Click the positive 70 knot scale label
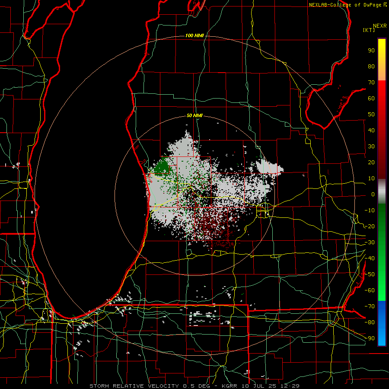The height and width of the screenshot is (389, 389). (x=371, y=83)
